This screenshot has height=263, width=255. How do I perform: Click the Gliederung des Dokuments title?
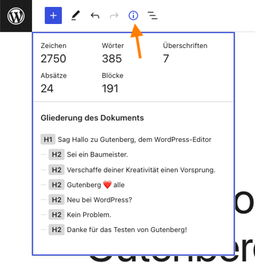(x=92, y=118)
